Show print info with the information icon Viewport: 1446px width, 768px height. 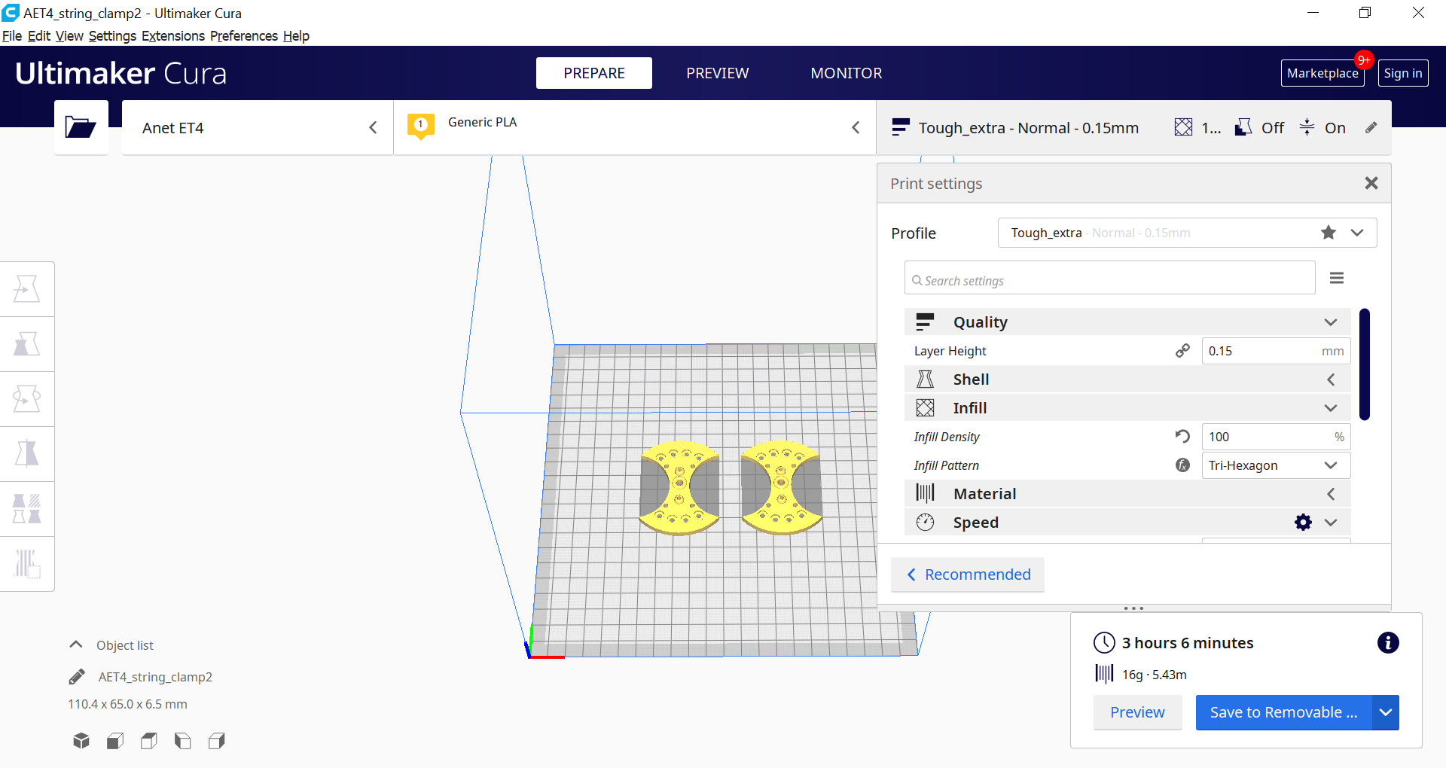[x=1388, y=642]
